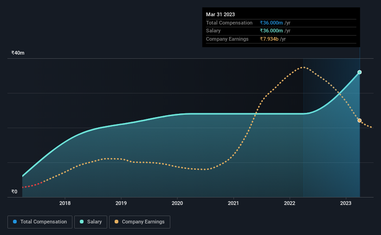The image size is (381, 235).
Task: Click the 2020 x-axis label
Action: coord(177,203)
